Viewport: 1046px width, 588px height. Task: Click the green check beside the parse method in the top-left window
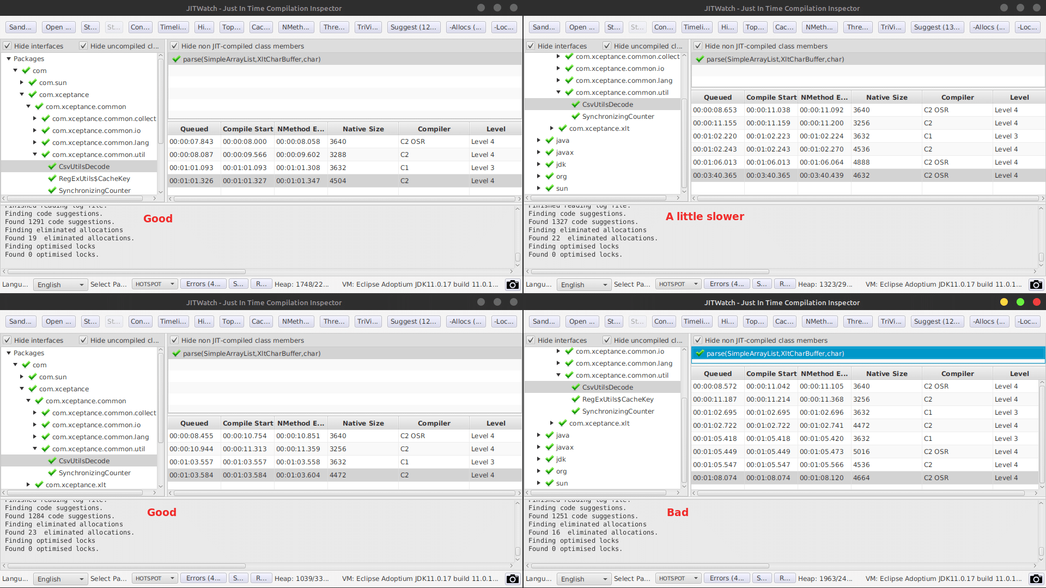coord(177,59)
